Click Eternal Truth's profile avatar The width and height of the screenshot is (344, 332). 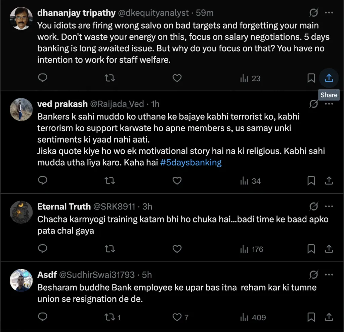[21, 212]
